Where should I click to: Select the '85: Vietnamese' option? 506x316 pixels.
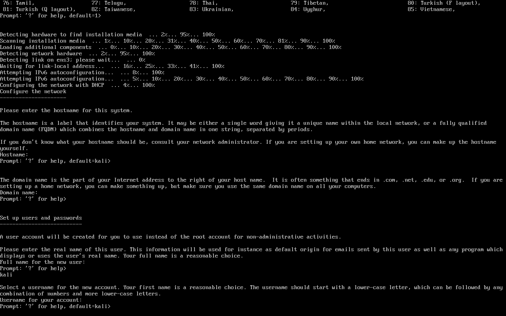(431, 9)
